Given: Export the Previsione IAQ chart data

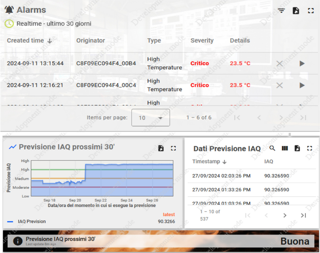Looking at the screenshot, I should coord(161,148).
